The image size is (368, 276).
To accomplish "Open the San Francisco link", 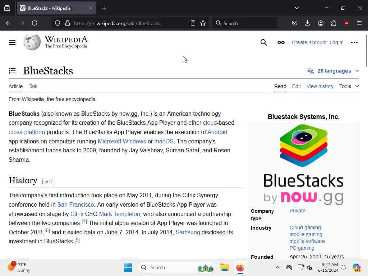I will coord(75,204).
